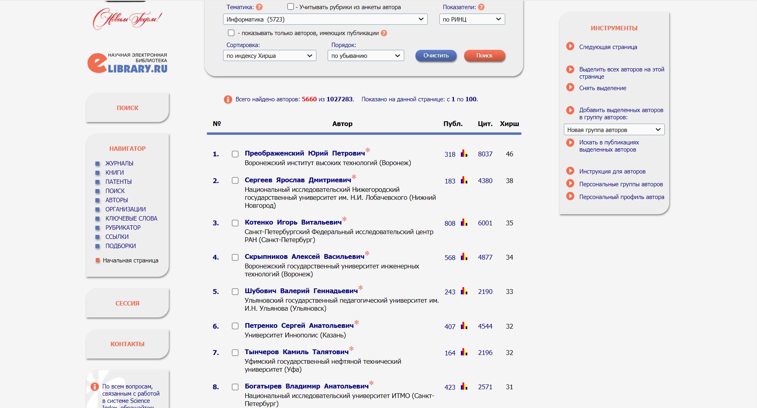Open citation chart icon for Шубович
Screen dimensions: 757x408
(x=464, y=291)
